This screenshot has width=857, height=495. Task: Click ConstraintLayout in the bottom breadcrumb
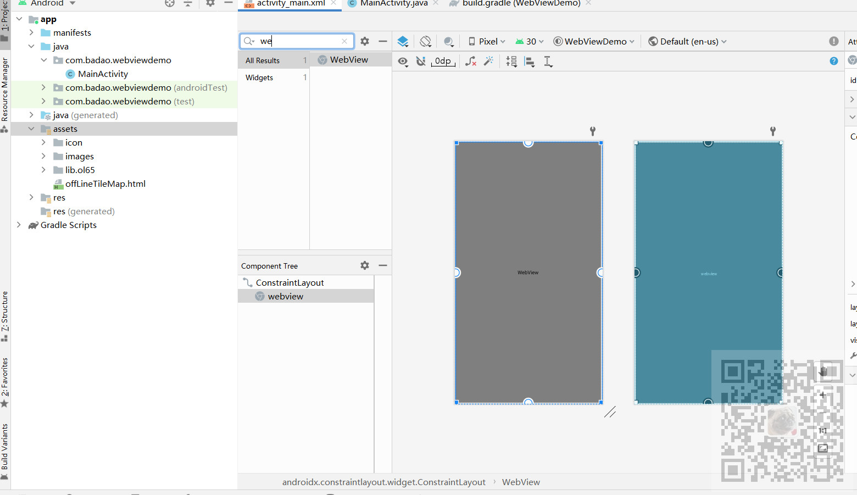click(383, 482)
